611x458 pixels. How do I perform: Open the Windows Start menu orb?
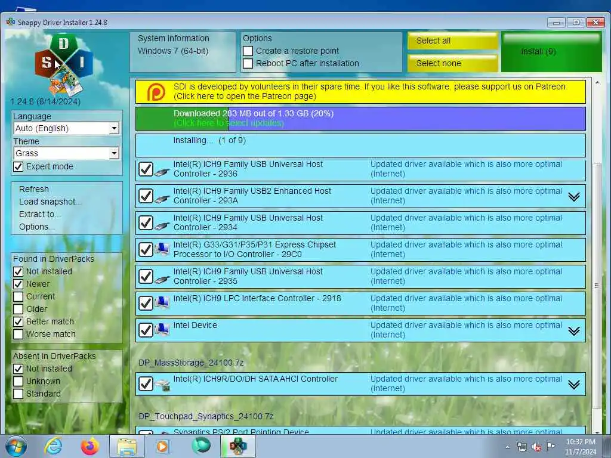[x=16, y=446]
